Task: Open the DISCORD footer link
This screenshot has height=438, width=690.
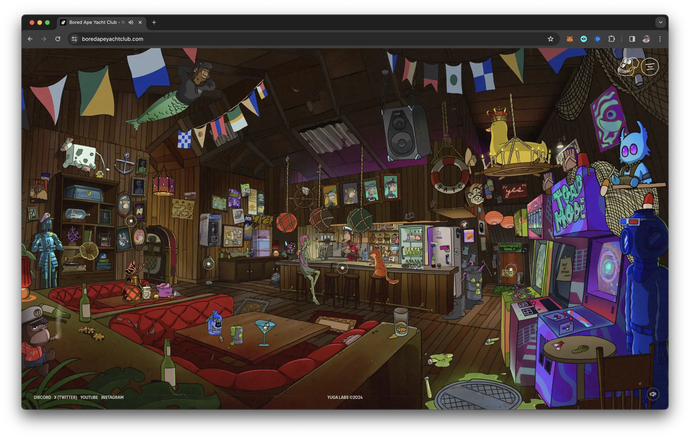Action: coord(42,397)
